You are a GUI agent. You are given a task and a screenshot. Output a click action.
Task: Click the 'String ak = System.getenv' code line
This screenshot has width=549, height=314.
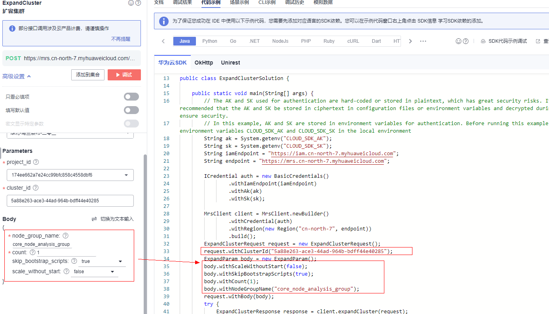pyautogui.click(x=268, y=139)
